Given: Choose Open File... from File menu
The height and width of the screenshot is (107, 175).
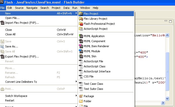Looking at the screenshot, I should [39, 18].
